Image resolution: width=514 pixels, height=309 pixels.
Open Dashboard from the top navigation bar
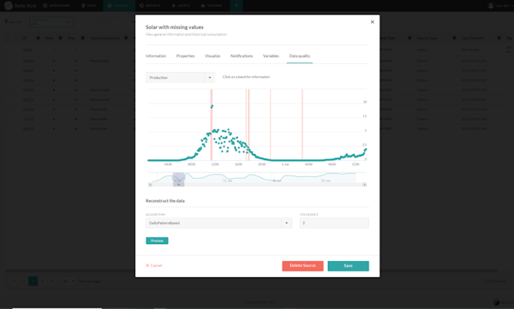pos(57,6)
